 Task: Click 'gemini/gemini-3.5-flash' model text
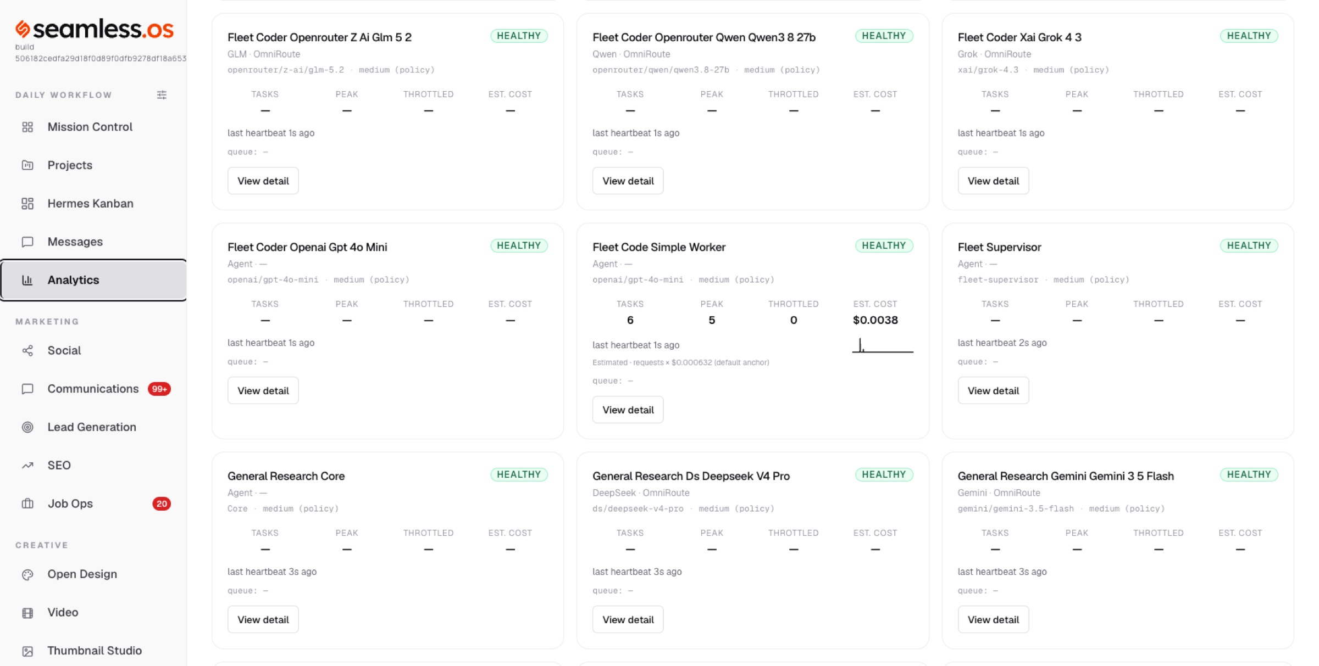[x=1016, y=508]
